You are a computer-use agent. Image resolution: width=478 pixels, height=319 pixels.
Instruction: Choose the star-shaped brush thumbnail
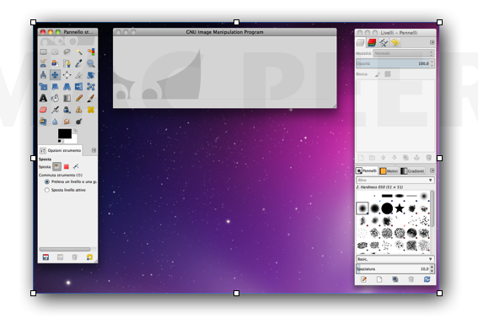pos(400,208)
